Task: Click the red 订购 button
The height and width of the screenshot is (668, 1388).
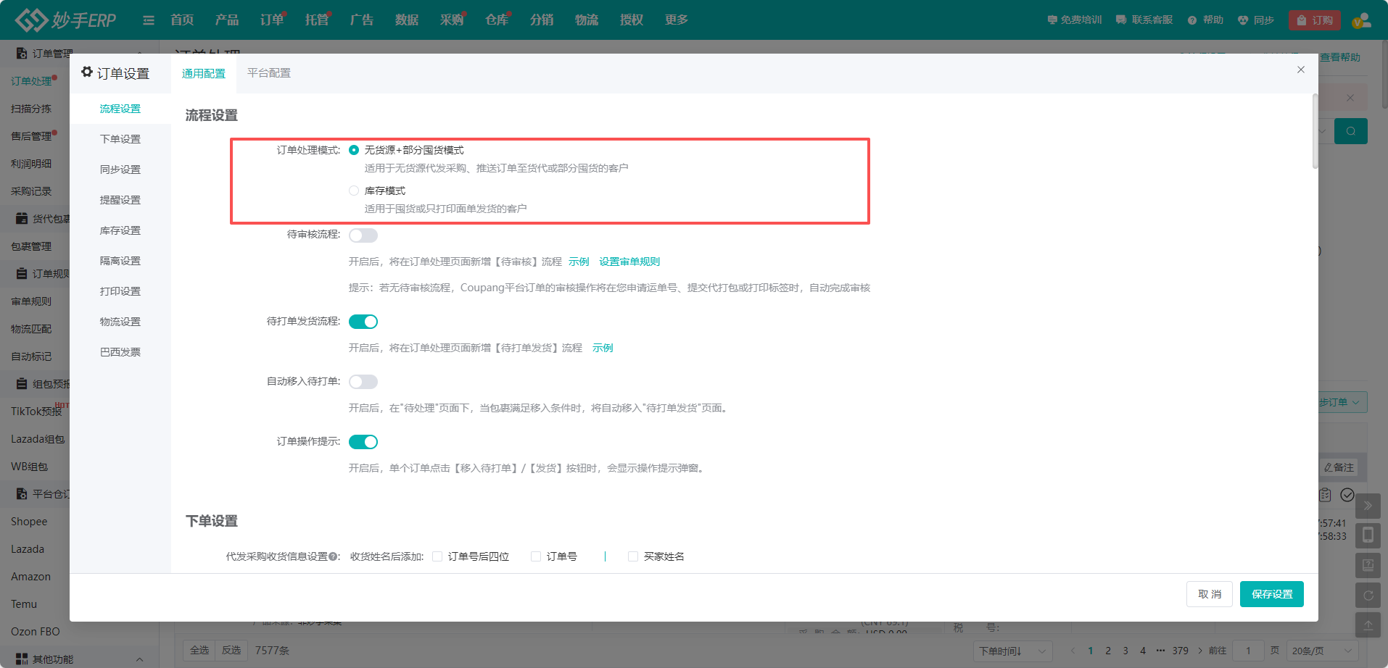Action: (x=1315, y=20)
